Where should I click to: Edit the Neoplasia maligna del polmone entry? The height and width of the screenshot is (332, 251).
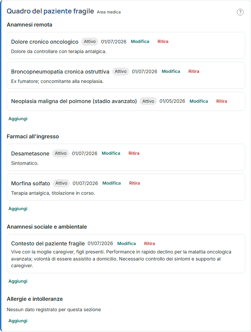[199, 101]
